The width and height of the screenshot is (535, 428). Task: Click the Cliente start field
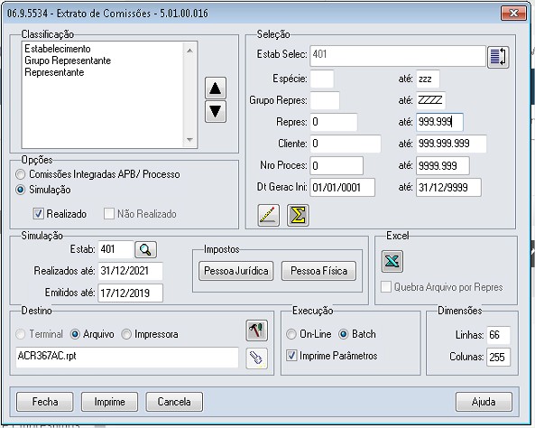pyautogui.click(x=346, y=144)
